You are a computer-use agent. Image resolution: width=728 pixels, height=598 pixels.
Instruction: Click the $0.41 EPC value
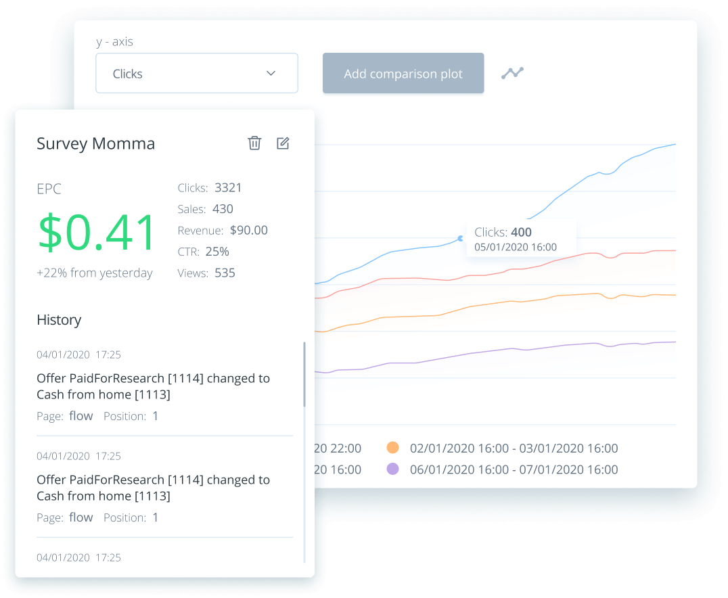pos(96,232)
